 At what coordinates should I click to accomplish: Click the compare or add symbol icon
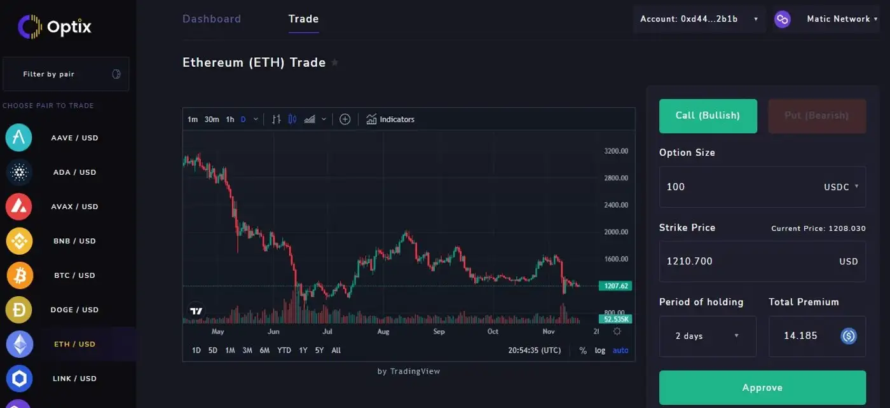345,119
